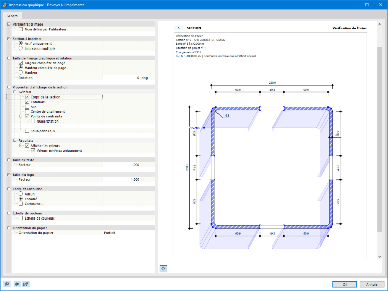Screen dimensions: 388x291
Task: Open the help icon at bottom-left
Action: click(x=7, y=284)
